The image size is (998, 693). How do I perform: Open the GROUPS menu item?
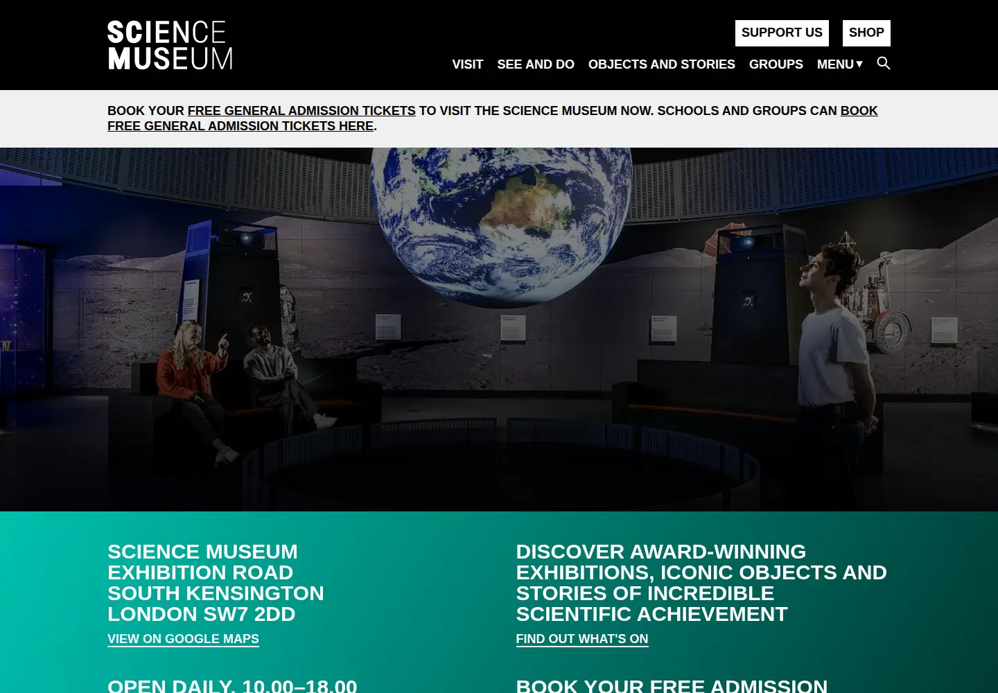click(x=776, y=64)
